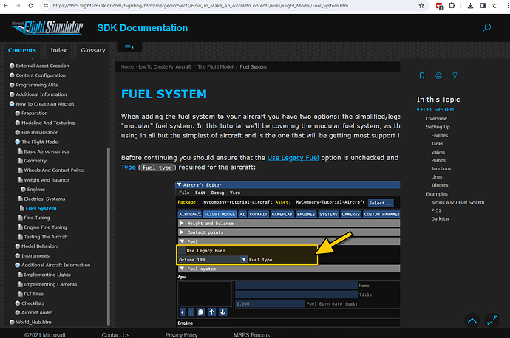
Task: Expand Programming APIs node
Action: click(12, 85)
